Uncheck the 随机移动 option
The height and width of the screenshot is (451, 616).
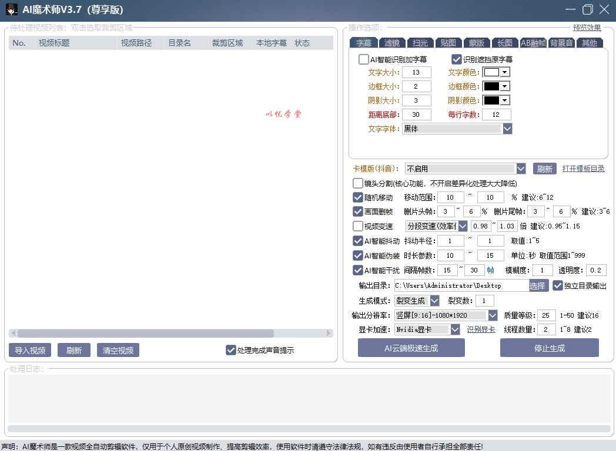click(x=358, y=197)
